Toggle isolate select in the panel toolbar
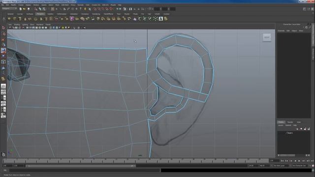The image size is (315, 177). tap(75, 28)
